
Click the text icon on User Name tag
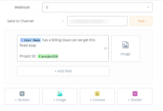(x=22, y=40)
